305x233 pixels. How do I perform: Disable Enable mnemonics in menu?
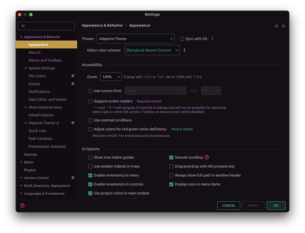[x=90, y=175]
